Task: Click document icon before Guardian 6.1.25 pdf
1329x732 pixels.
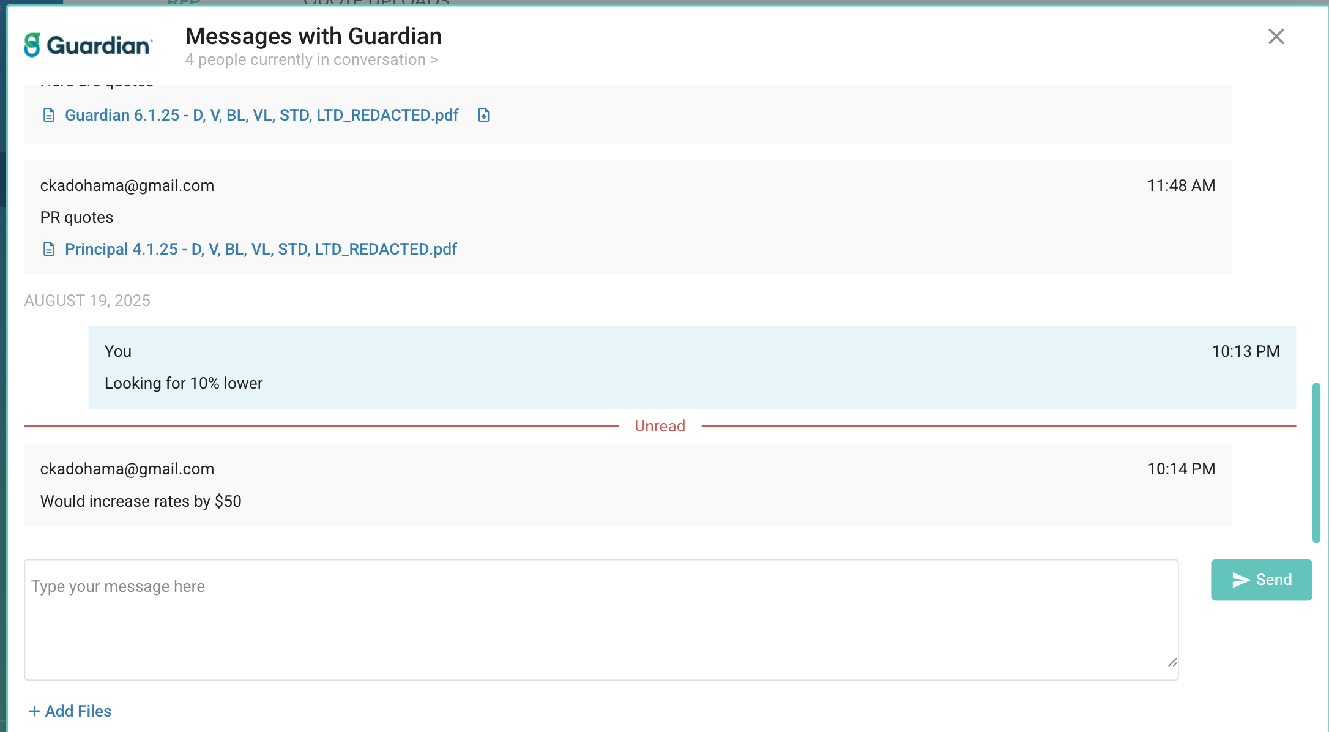Action: (x=49, y=115)
